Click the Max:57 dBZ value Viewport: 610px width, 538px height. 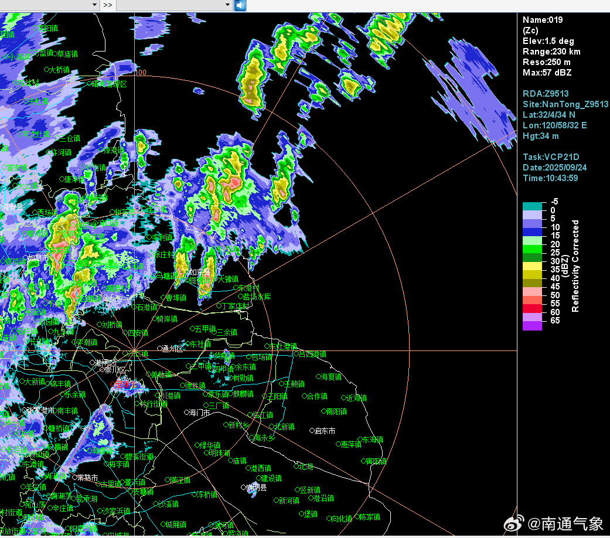click(x=547, y=72)
